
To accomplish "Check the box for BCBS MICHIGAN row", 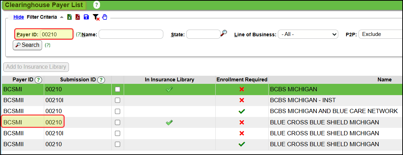I will point(117,89).
